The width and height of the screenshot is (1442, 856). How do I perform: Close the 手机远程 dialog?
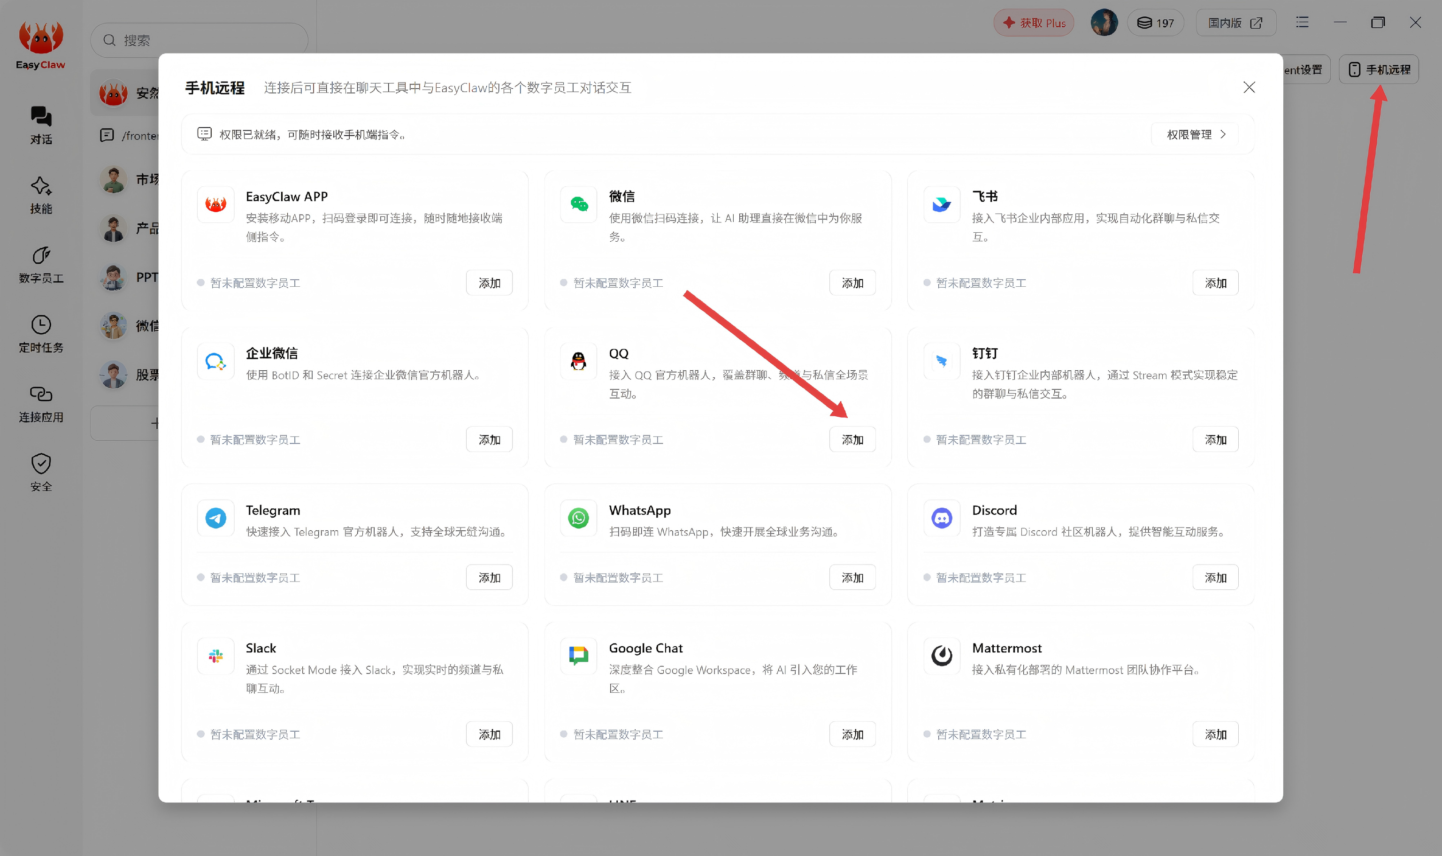pos(1249,87)
